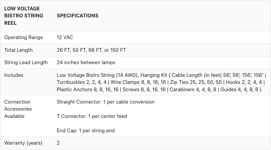Click the "End Cap: 1 per string end" line
Screen dimensions: 271x150
pyautogui.click(x=86, y=131)
